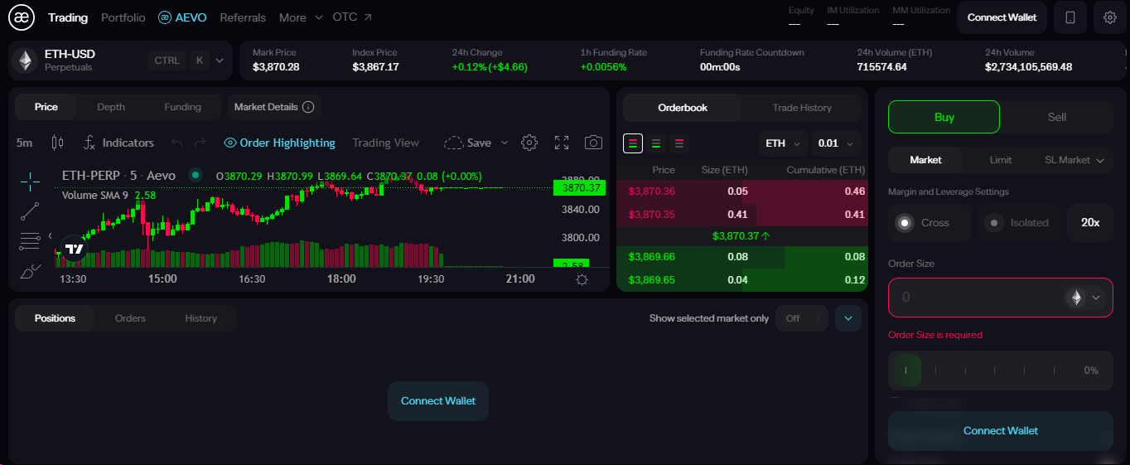
Task: Select the trend line drawing tool
Action: [x=30, y=211]
